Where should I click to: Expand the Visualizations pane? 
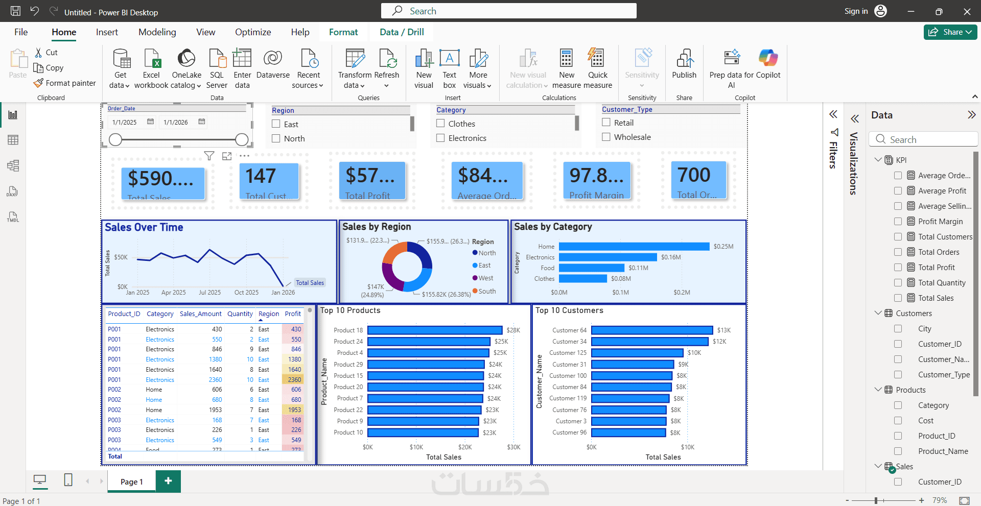[x=855, y=119]
